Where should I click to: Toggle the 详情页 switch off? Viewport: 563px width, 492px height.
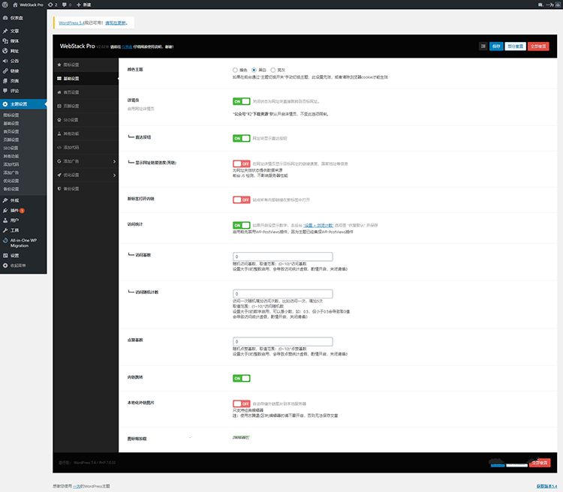(241, 100)
